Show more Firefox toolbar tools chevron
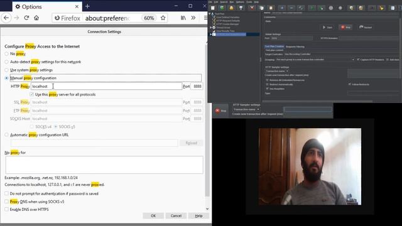 click(193, 18)
